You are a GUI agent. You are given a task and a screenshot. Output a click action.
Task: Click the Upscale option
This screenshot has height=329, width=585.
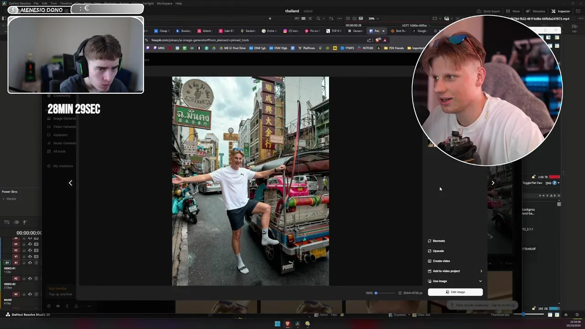pyautogui.click(x=436, y=251)
